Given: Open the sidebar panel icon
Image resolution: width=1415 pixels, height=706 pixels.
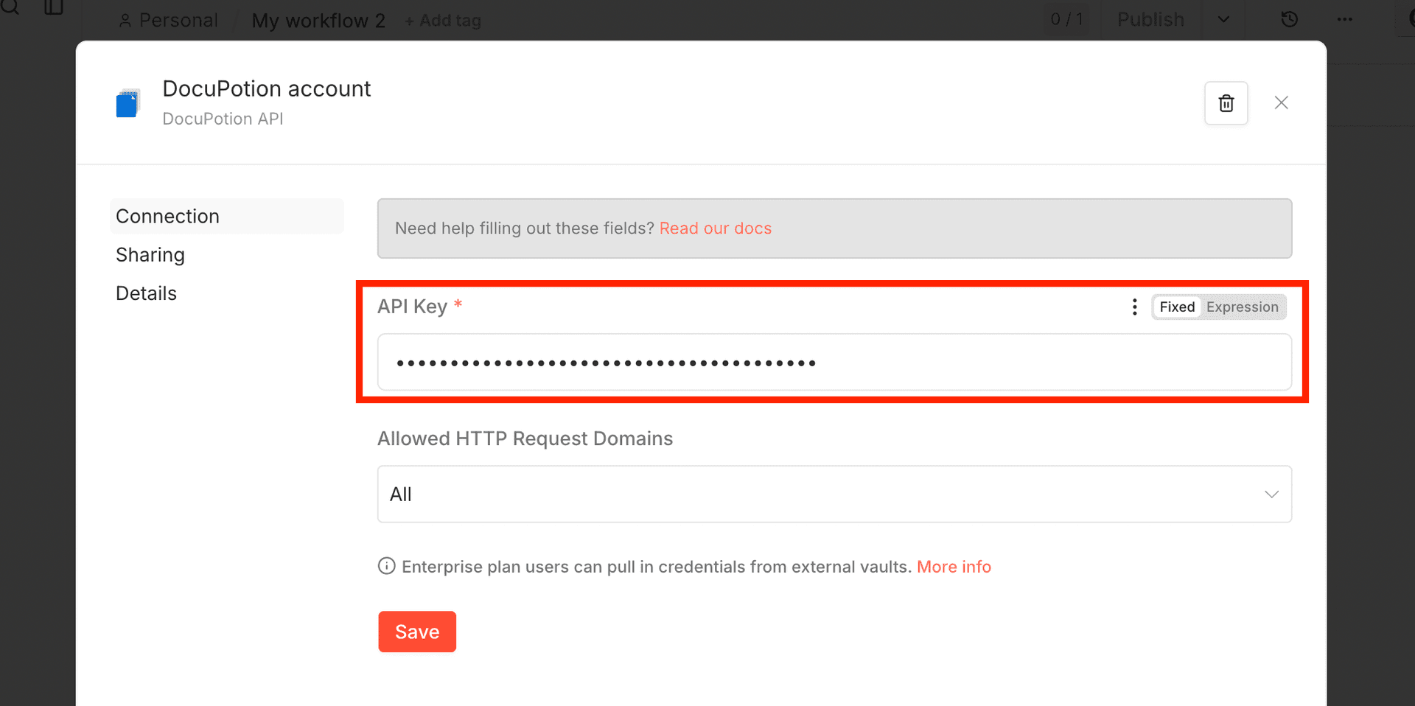Looking at the screenshot, I should (x=52, y=10).
